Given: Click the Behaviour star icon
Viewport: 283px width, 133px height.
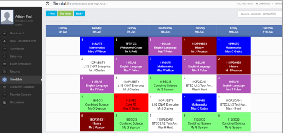Looking at the screenshot, I should pos(4,56).
